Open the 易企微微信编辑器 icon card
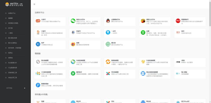211x103 pixels. click(155, 74)
